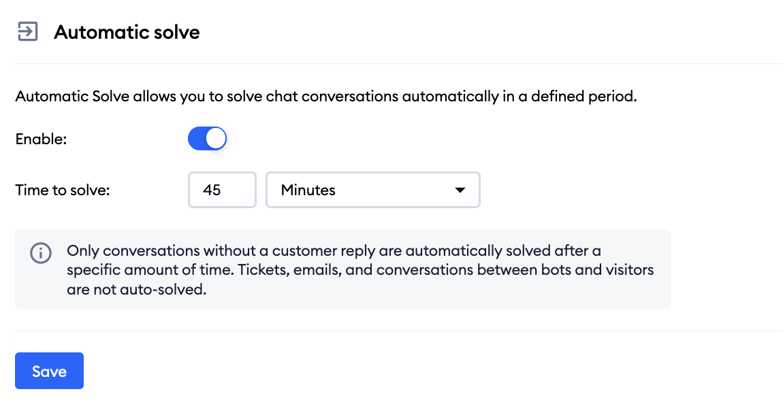Click the info note about customer reply
783x400 pixels.
coord(361,269)
